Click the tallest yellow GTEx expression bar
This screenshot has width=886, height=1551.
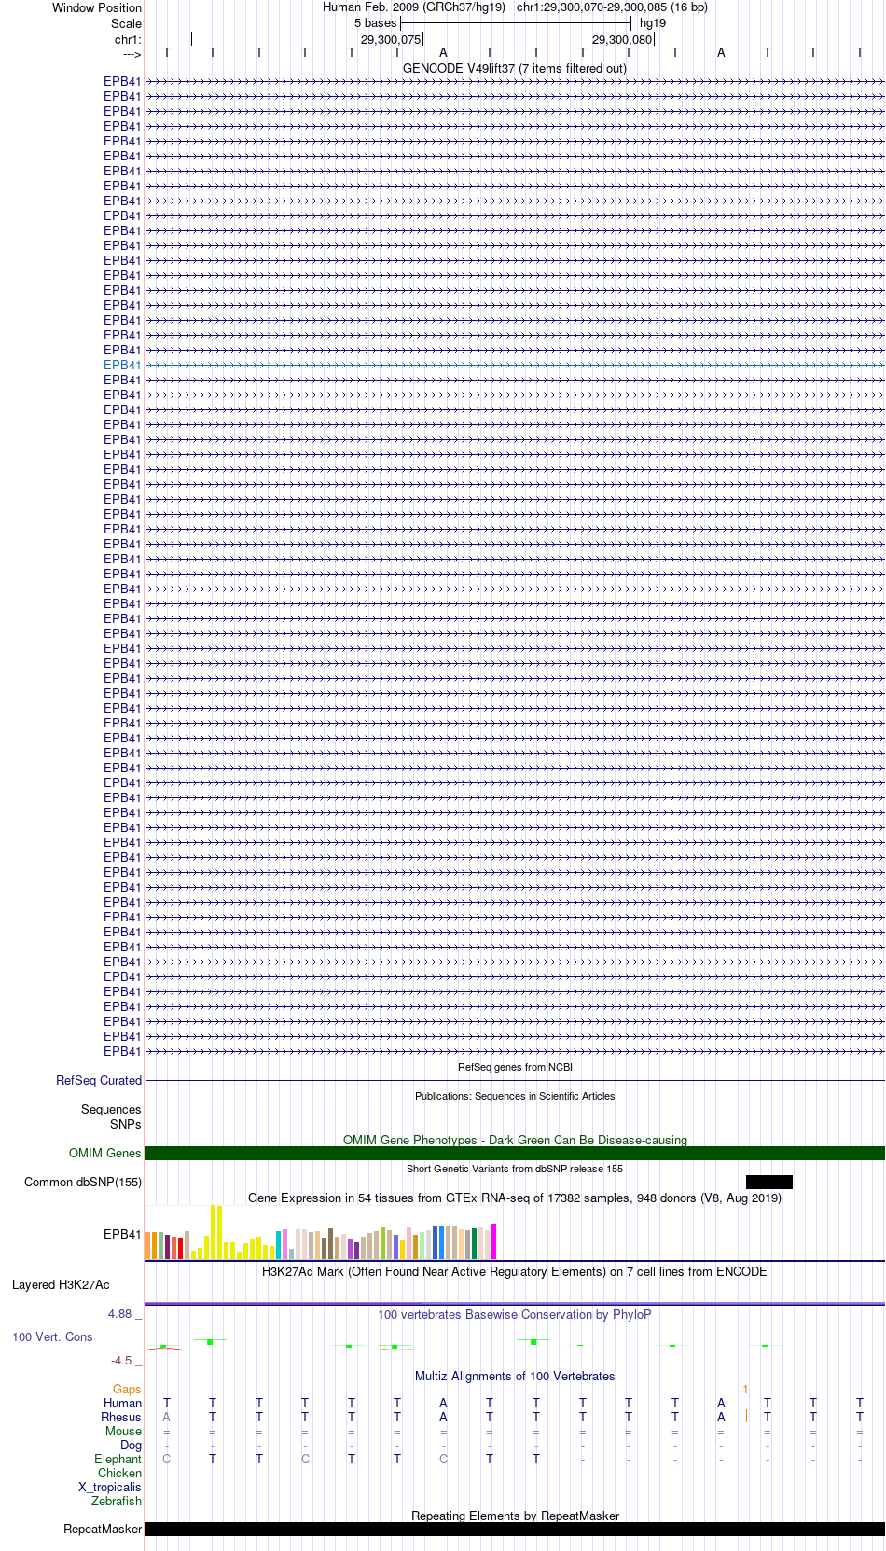click(214, 1232)
